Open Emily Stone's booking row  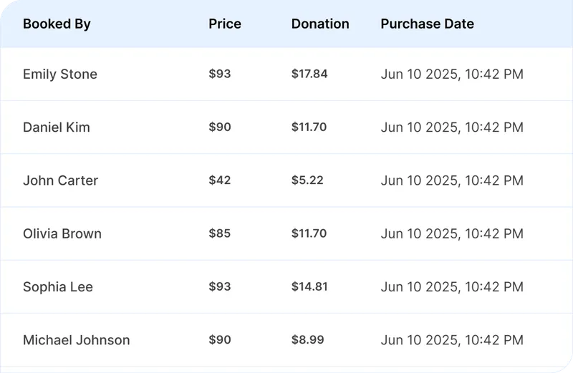coord(60,74)
